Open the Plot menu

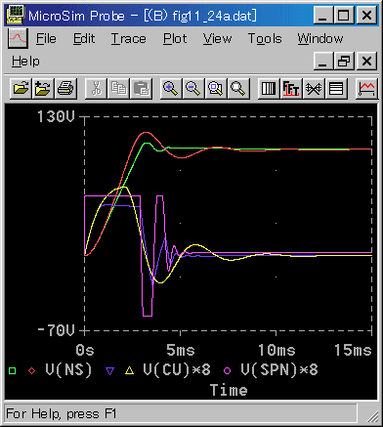coord(175,39)
